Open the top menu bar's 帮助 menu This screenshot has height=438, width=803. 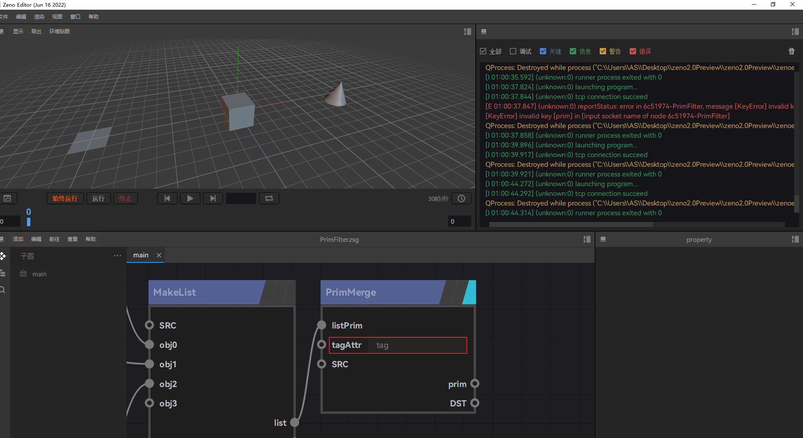(94, 17)
